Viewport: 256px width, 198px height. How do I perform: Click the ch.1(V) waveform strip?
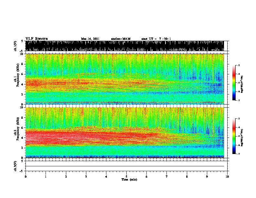pos(125,46)
